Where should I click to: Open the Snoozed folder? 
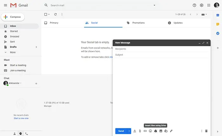pos(19,37)
